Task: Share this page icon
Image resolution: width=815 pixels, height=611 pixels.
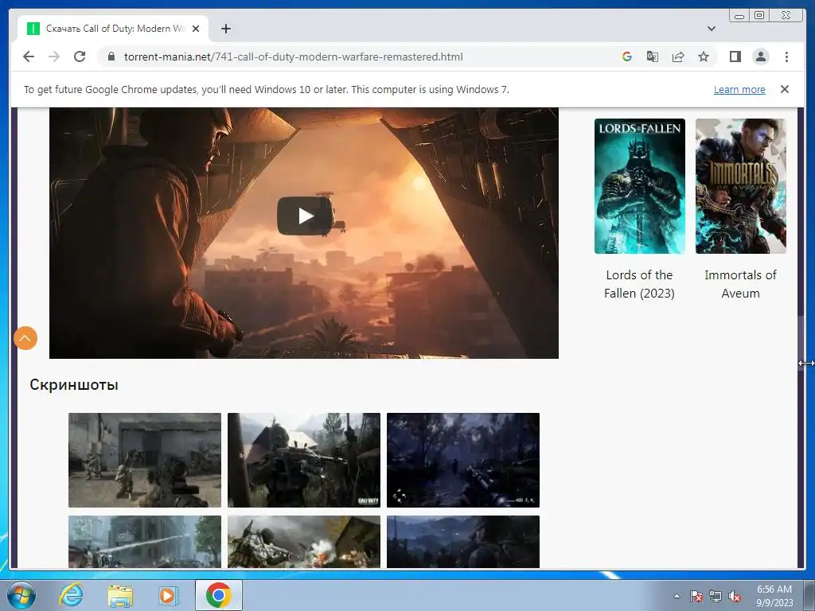Action: click(x=678, y=56)
